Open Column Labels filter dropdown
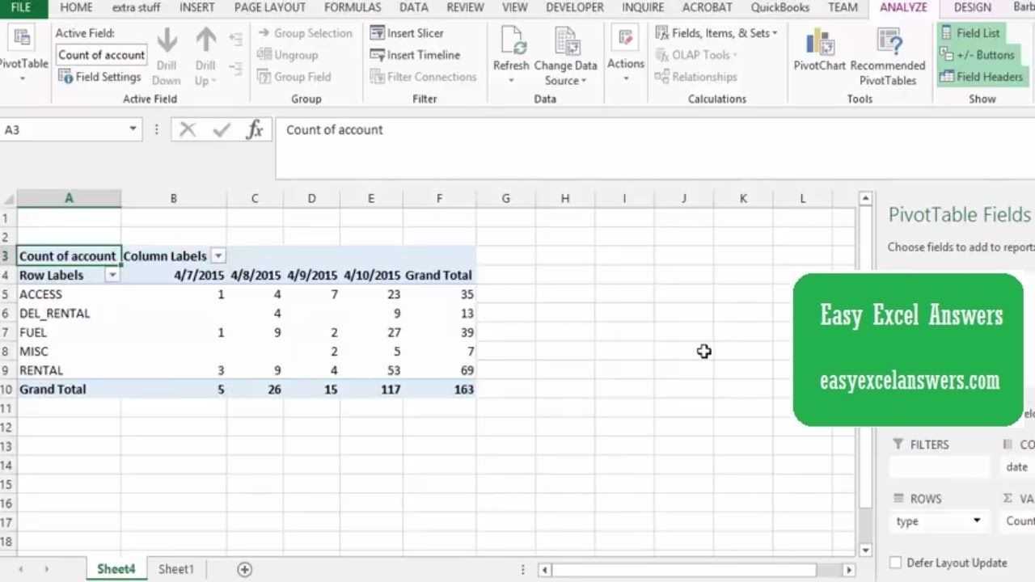 (218, 256)
